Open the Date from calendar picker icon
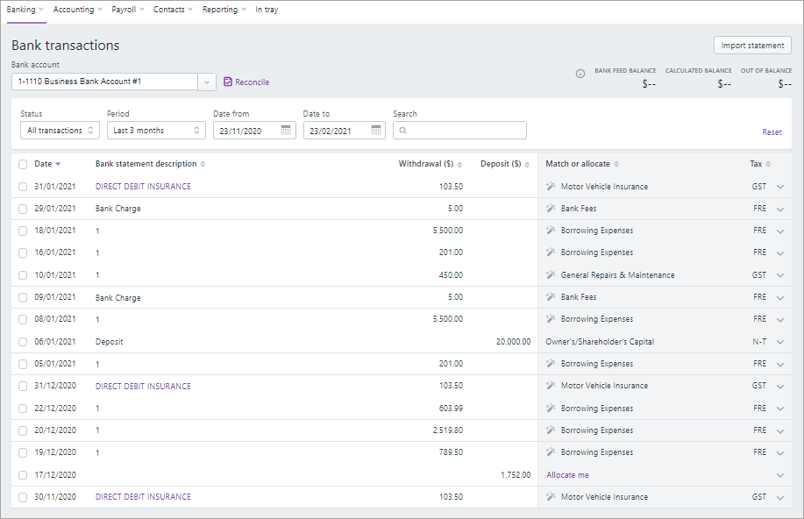The height and width of the screenshot is (519, 804). pos(286,130)
